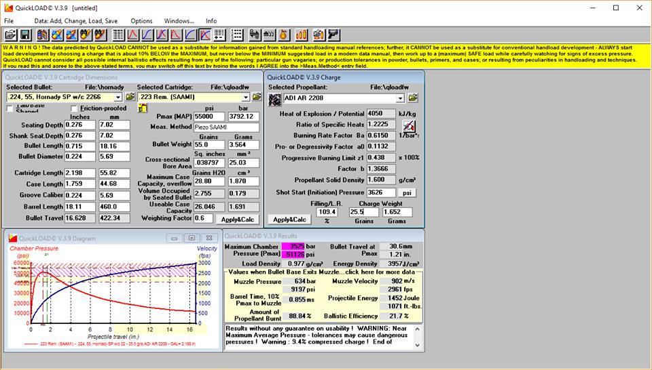Viewport: 652px width, 370px height.
Task: Click the magenta 51126 psi Pmax value
Action: 293,254
